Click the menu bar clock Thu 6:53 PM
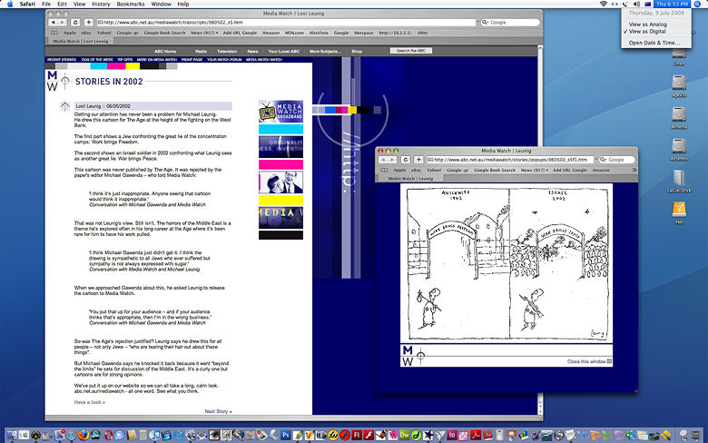 672,4
